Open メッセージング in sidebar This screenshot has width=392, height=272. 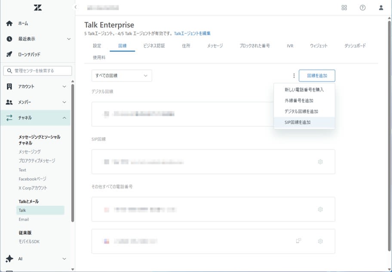[x=30, y=152]
